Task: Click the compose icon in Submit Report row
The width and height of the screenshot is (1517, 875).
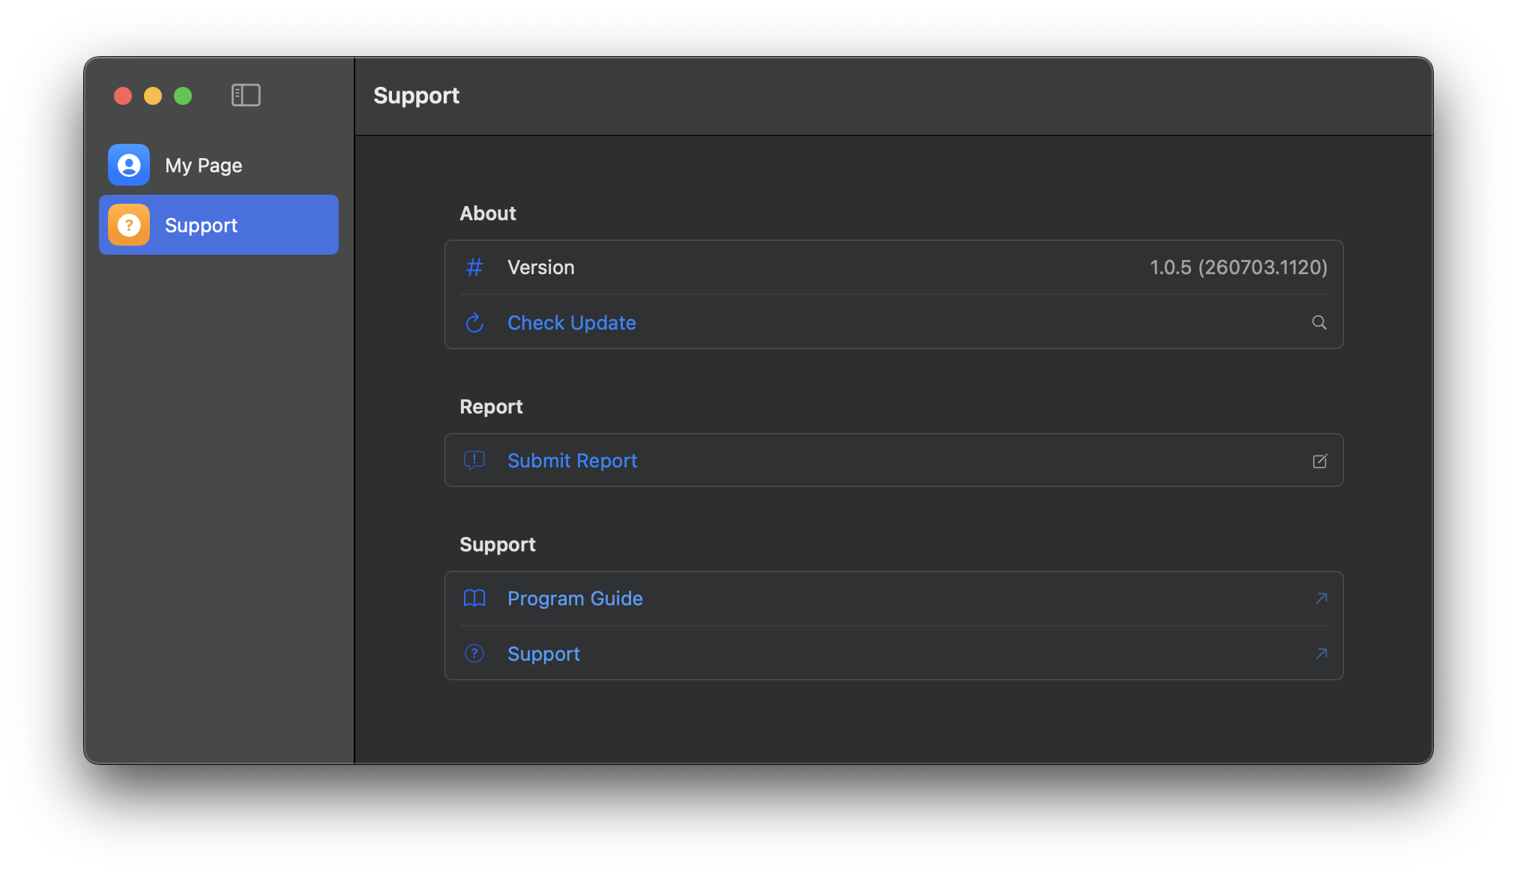Action: pos(1320,461)
